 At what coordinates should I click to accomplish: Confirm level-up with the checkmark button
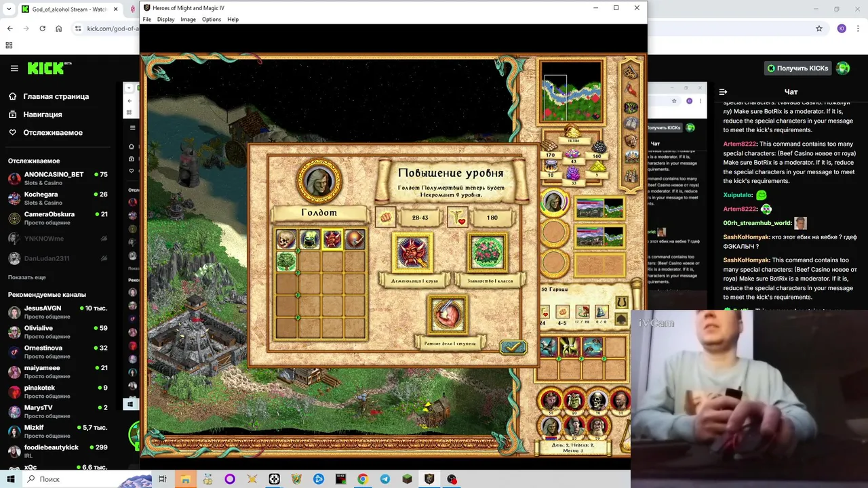coord(513,347)
